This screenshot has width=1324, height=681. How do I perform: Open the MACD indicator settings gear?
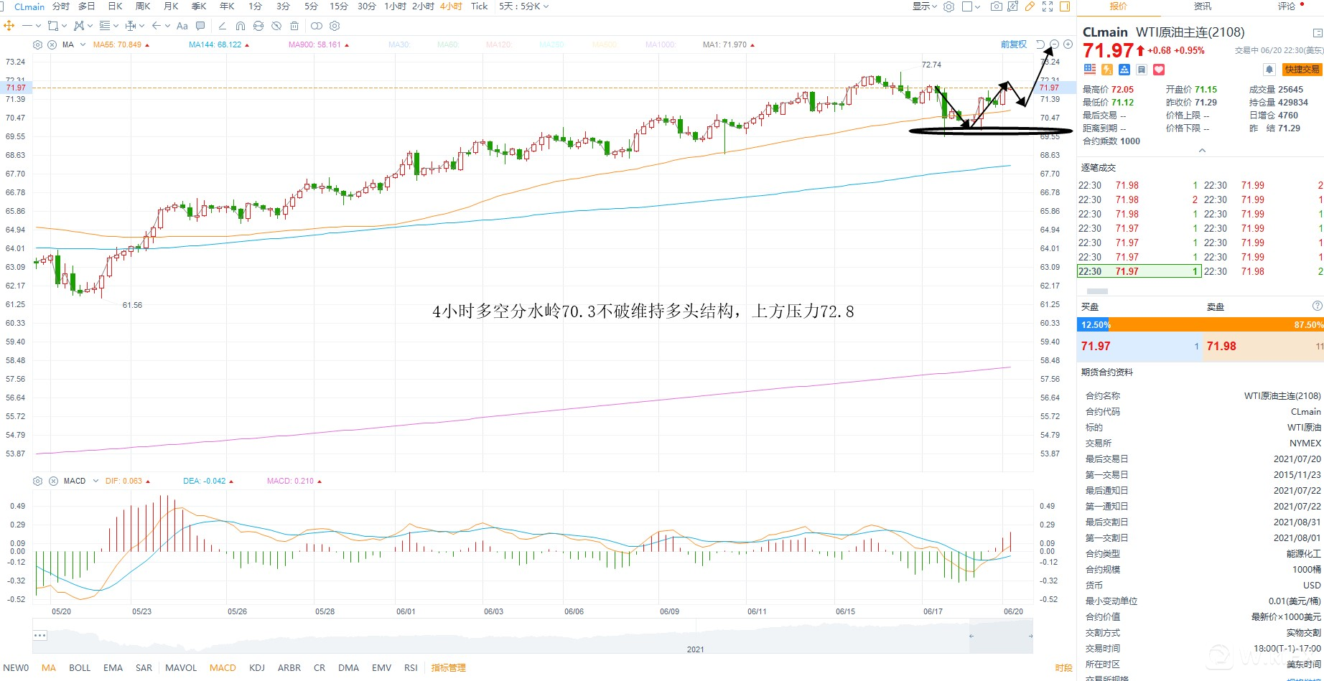(38, 481)
